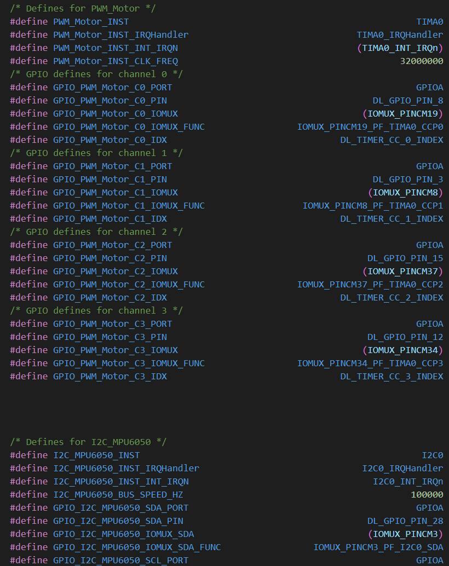Viewport: 449px width, 566px height.
Task: Place cursor on TIMA0_IRQHandler
Action: (400, 35)
